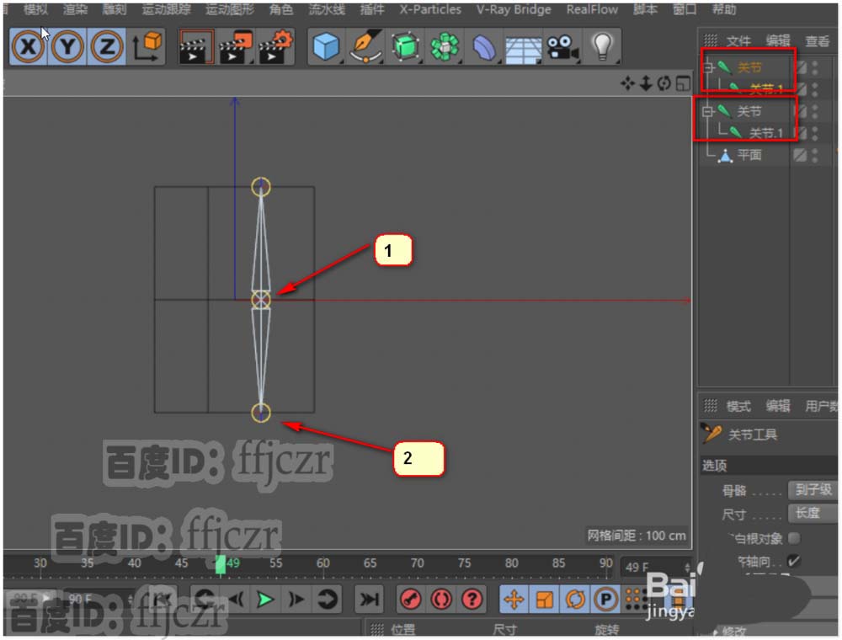Select the blue Cube primitive icon

(326, 46)
